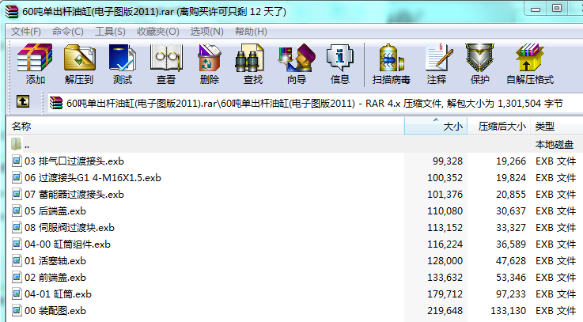This screenshot has height=322, width=583.
Task: Click the size value 219,648
Action: (445, 310)
